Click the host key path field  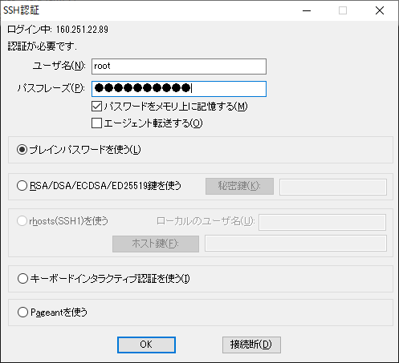click(295, 243)
